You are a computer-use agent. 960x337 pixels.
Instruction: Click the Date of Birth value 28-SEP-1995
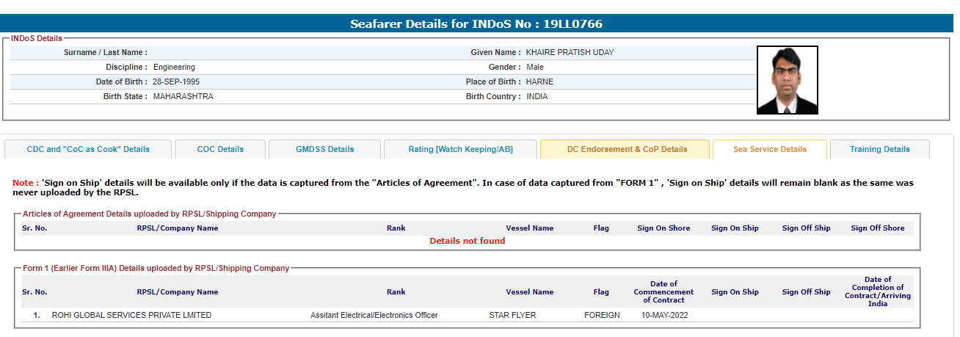[176, 82]
